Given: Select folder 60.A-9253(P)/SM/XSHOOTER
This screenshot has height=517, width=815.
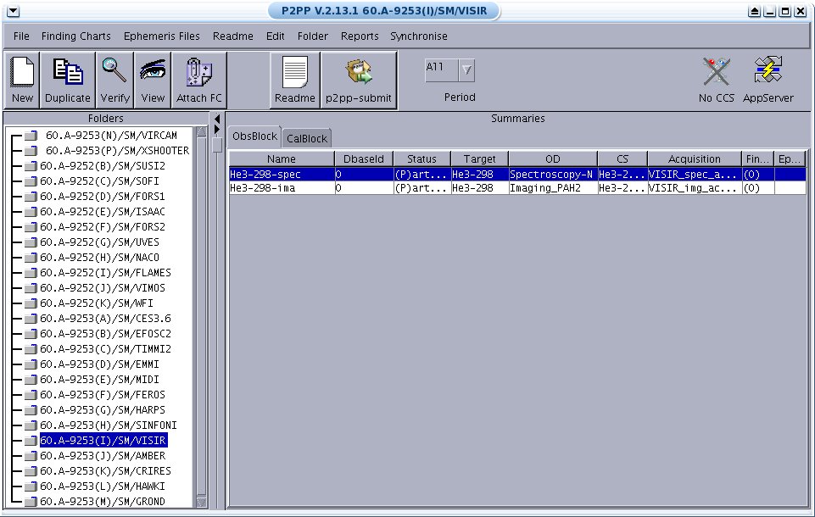Looking at the screenshot, I should 118,150.
